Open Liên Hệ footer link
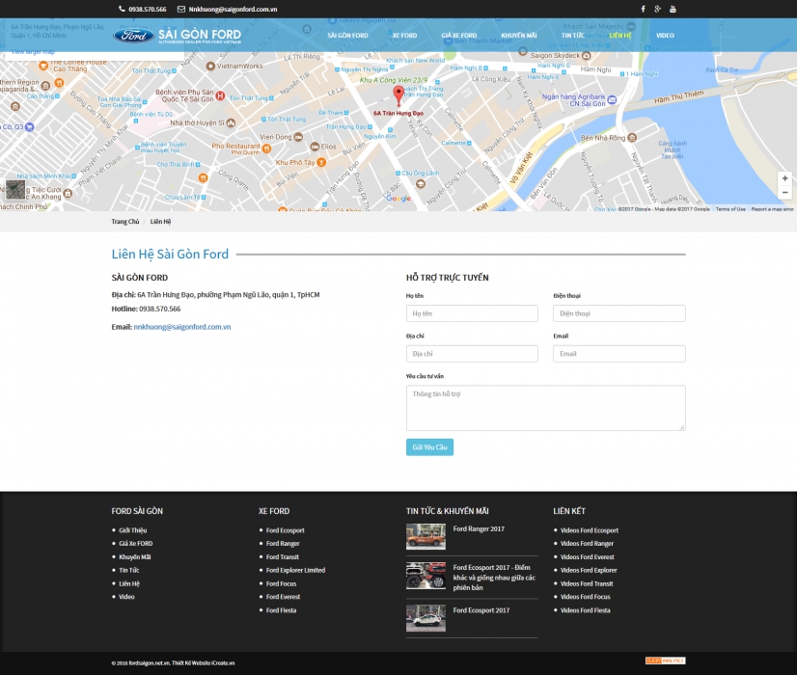The height and width of the screenshot is (675, 797). (x=129, y=583)
